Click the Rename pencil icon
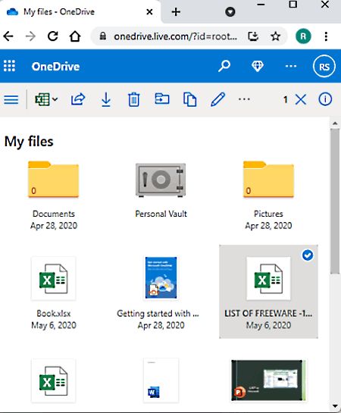The width and height of the screenshot is (341, 413). [217, 99]
